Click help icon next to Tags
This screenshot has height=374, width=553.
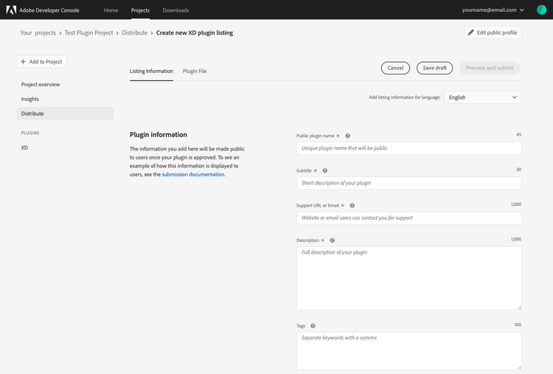[x=313, y=326]
